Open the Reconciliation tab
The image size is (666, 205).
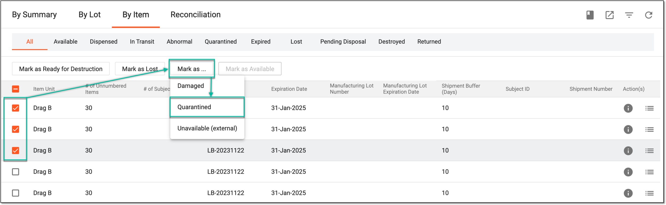[x=196, y=15]
